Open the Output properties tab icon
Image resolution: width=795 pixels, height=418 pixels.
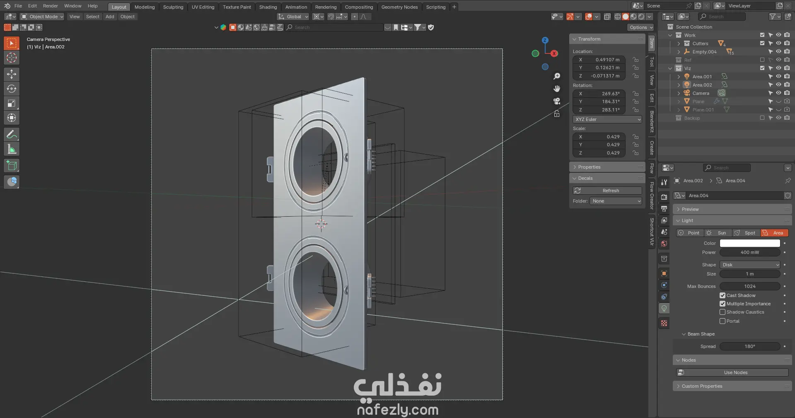click(x=664, y=209)
